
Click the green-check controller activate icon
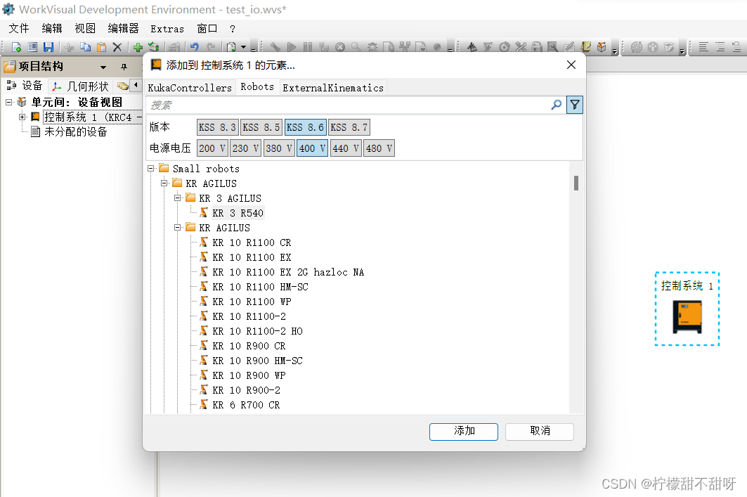pyautogui.click(x=153, y=47)
